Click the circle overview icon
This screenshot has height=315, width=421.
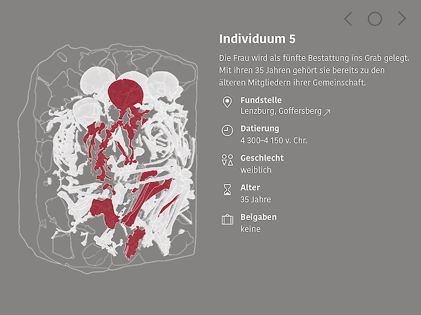(x=375, y=19)
